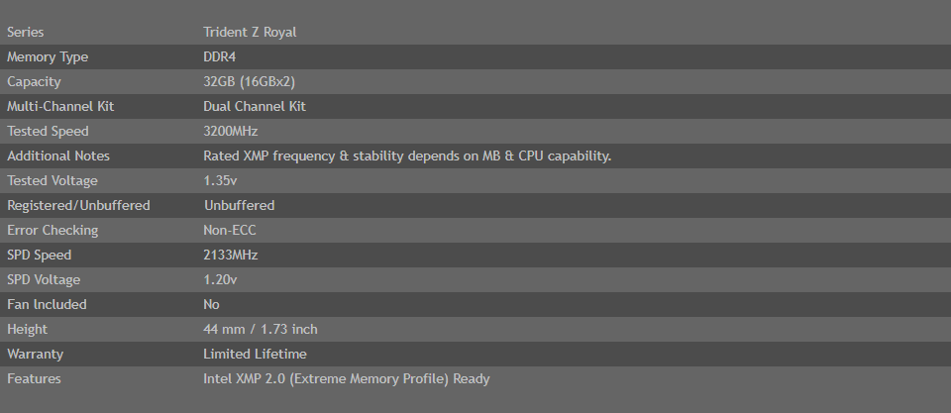Click the 1.35v tested voltage value
This screenshot has height=413, width=951.
[220, 180]
